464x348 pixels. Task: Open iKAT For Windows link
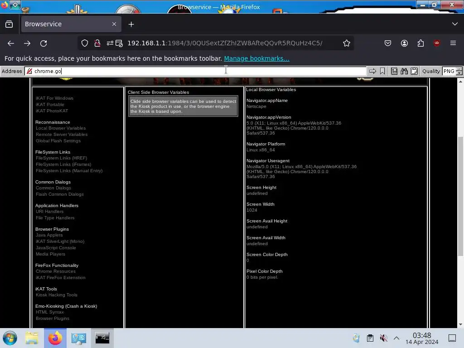pos(54,98)
